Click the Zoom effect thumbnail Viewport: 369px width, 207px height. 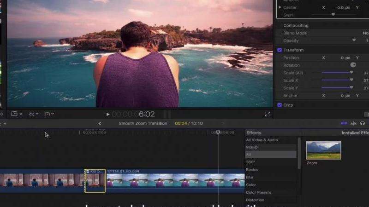tap(323, 150)
